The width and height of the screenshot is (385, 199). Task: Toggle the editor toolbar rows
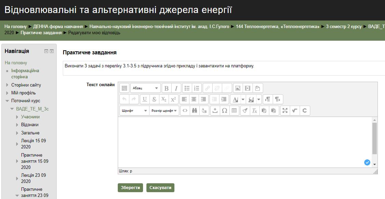point(125,88)
